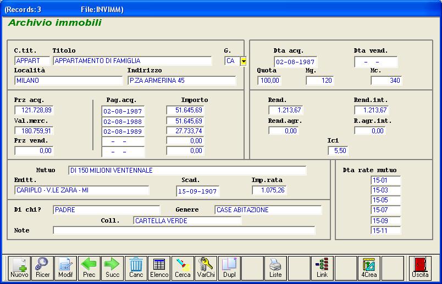Expand the G. dropdown yellow arrow
This screenshot has width=442, height=284.
click(244, 61)
